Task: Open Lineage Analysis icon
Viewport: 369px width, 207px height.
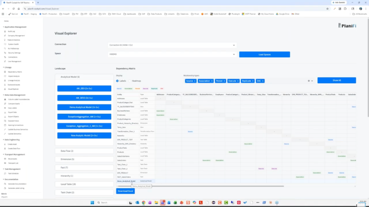Action: [x=5, y=80]
